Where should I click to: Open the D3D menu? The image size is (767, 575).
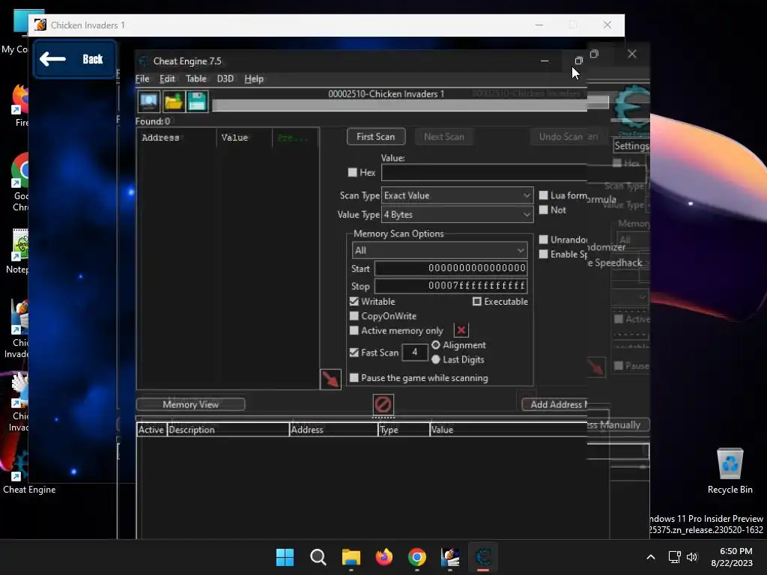(225, 79)
